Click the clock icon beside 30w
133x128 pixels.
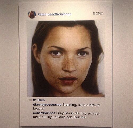tap(94, 13)
